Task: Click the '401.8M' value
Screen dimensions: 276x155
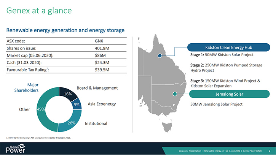Action: click(102, 48)
